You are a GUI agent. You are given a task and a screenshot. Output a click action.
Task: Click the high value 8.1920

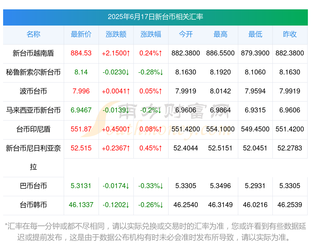pos(220,72)
